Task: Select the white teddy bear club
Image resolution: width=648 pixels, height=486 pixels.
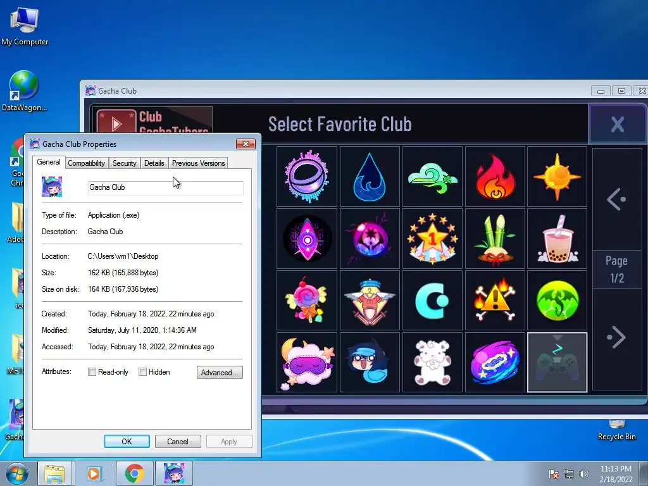Action: point(432,363)
